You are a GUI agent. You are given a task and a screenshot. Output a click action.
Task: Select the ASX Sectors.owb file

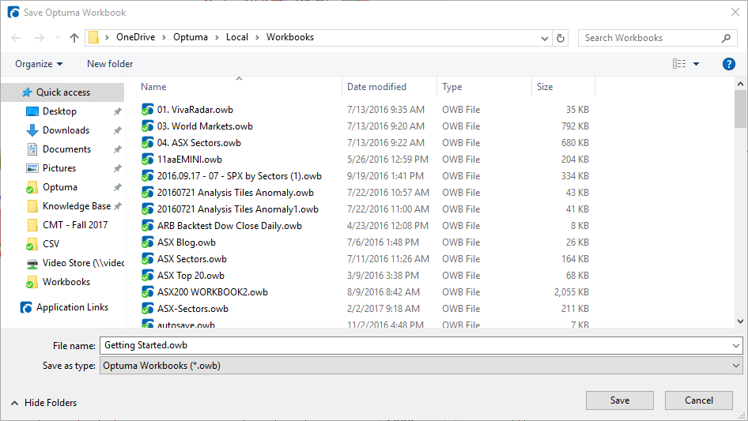[x=192, y=259]
